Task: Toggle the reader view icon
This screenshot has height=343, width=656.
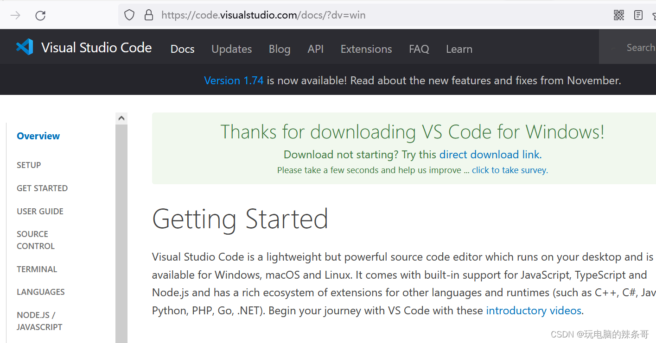Action: pos(638,15)
